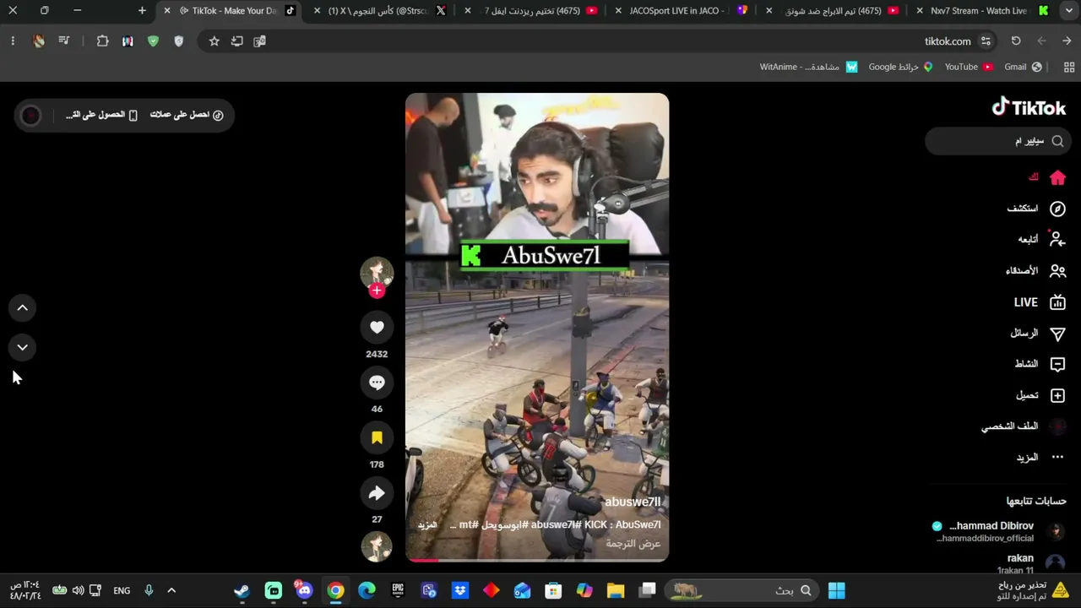Open the Windows Start menu
The image size is (1081, 608).
point(836,590)
